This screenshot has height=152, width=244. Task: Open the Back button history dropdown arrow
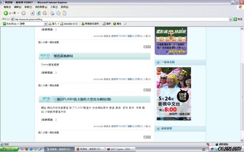coord(18,13)
